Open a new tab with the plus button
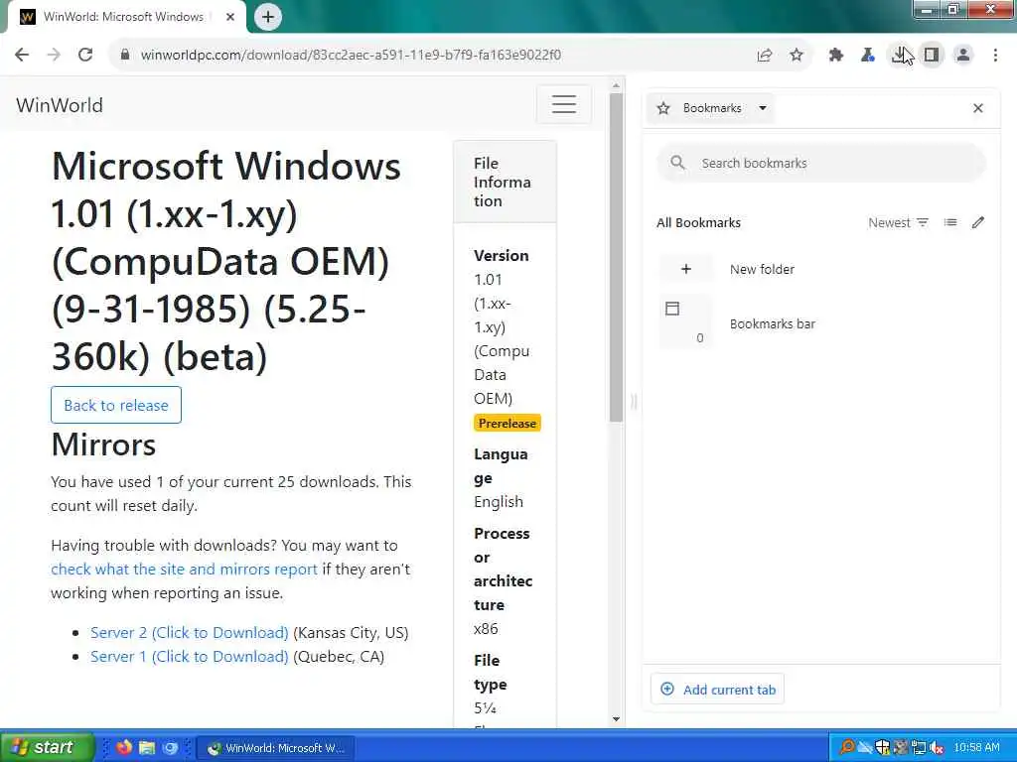Image resolution: width=1017 pixels, height=762 pixels. click(268, 17)
